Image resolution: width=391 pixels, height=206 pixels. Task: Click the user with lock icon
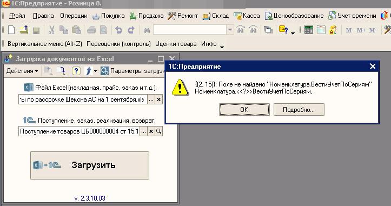coord(333,30)
